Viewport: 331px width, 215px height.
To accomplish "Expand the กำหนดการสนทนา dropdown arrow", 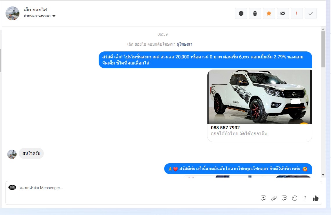I will (x=54, y=16).
